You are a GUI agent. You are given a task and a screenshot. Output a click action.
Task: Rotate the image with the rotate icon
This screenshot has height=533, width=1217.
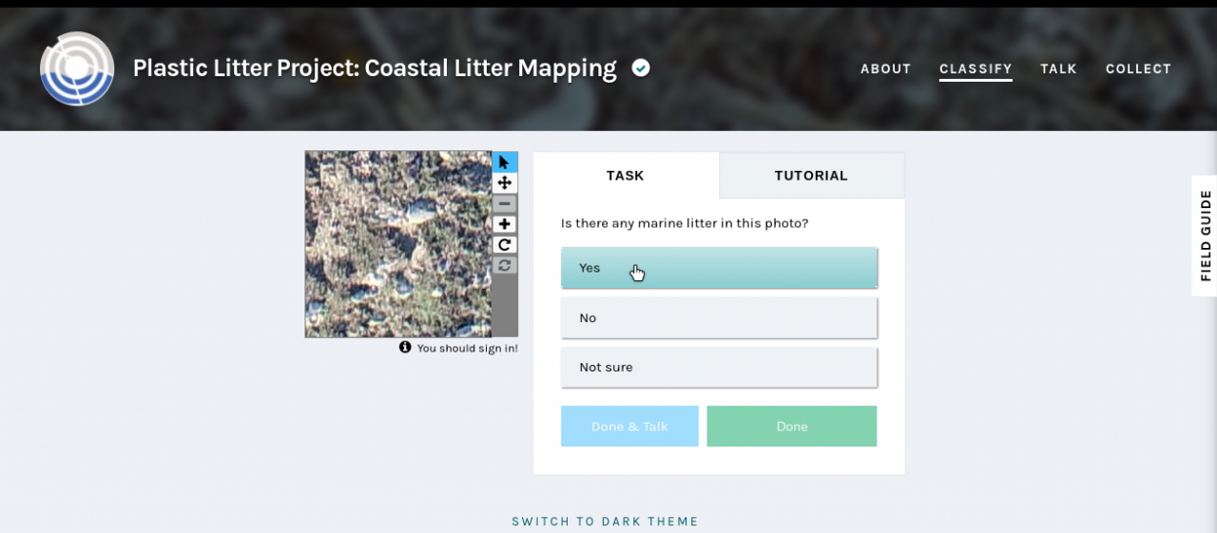click(505, 245)
